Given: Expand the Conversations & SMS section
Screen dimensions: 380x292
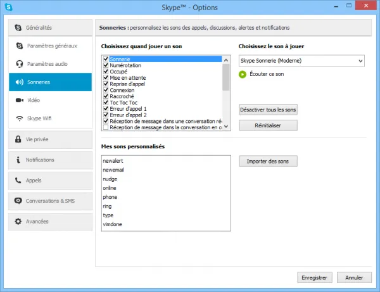Looking at the screenshot, I should click(51, 201).
